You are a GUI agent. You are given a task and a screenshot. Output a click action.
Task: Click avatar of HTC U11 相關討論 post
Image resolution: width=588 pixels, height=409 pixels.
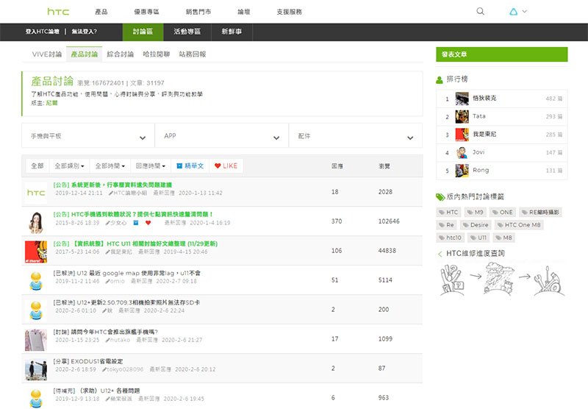(36, 252)
